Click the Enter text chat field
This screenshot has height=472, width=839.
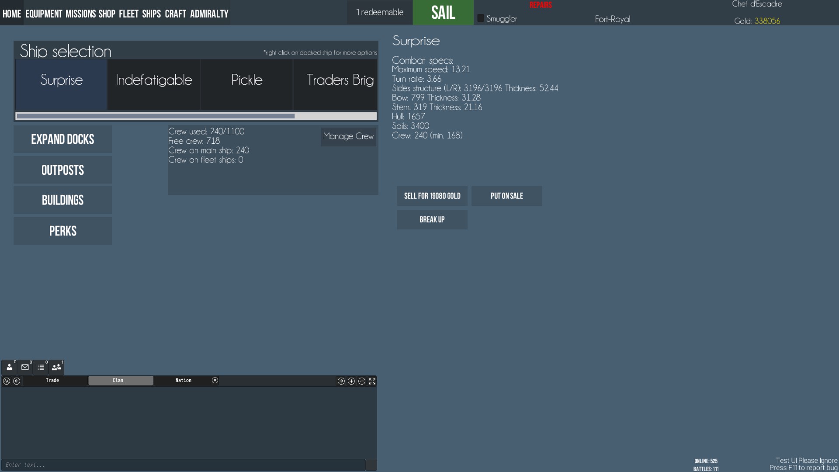click(x=183, y=465)
